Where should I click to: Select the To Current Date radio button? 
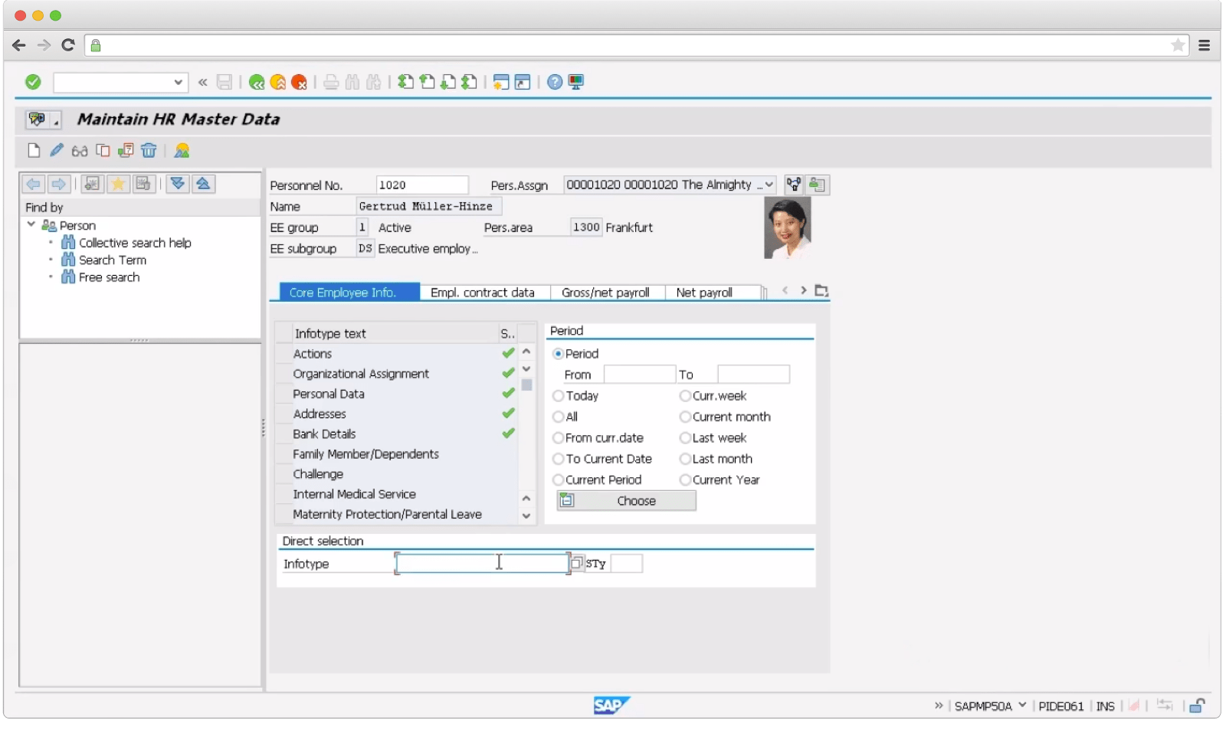point(558,459)
